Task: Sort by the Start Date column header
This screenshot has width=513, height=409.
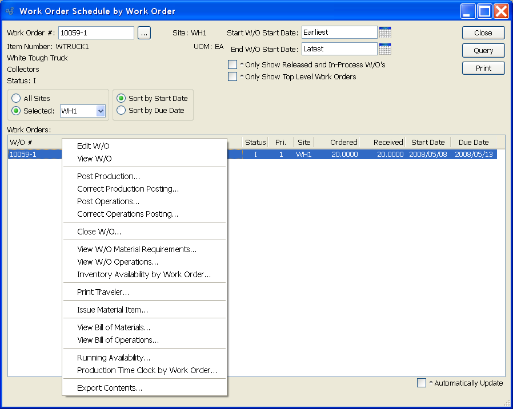Action: tap(428, 143)
